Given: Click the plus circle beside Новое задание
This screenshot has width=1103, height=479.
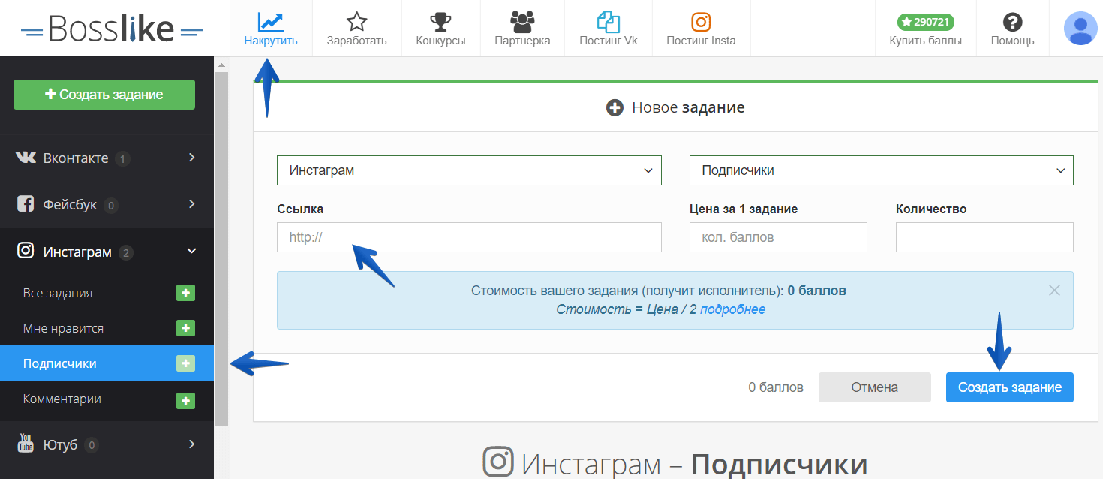Looking at the screenshot, I should click(x=615, y=108).
